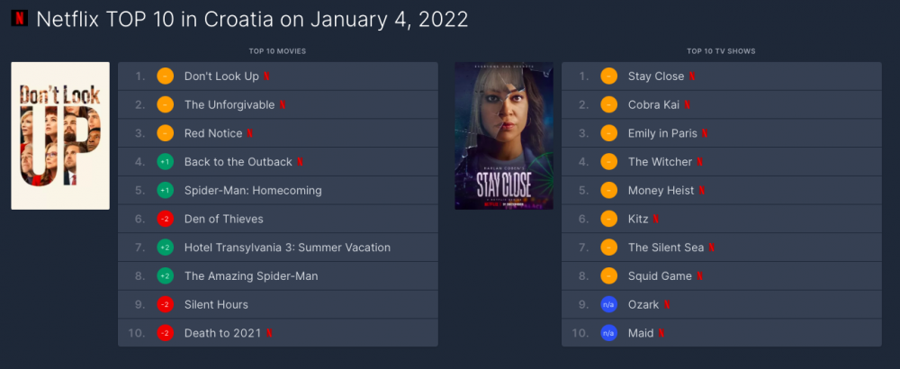Select Spider-Man: Homecoming in the movies list
The image size is (900, 369).
pyautogui.click(x=253, y=191)
